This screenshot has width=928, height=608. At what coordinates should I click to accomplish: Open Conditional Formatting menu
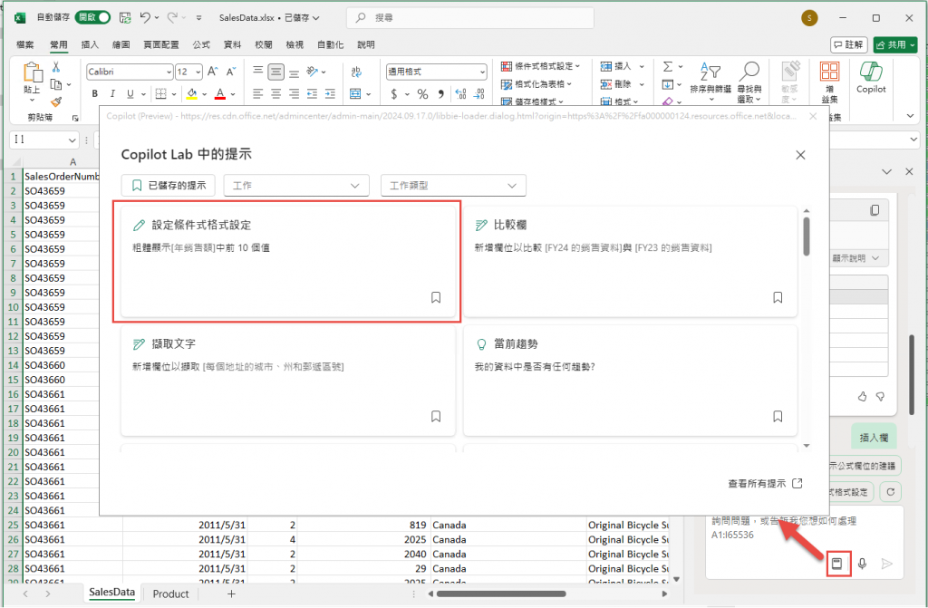pos(540,66)
